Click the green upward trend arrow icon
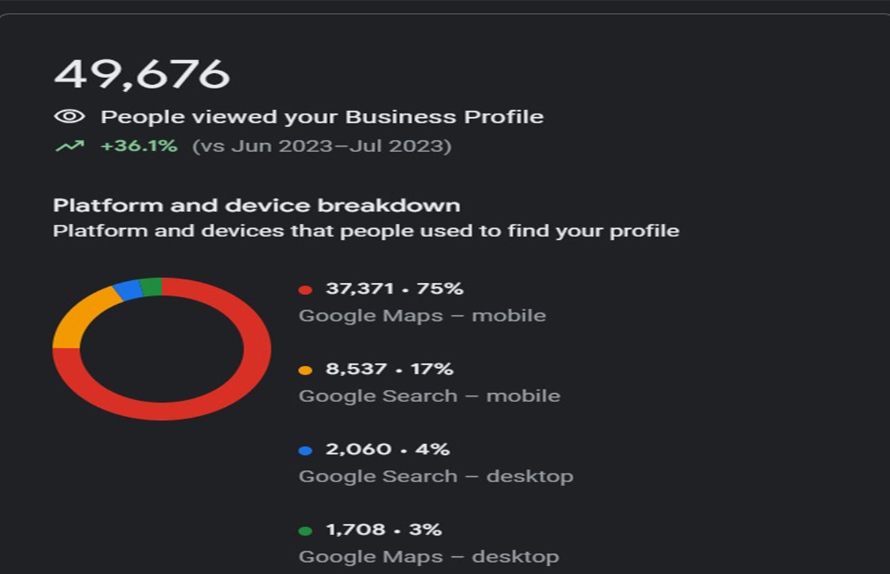890x574 pixels. [x=69, y=146]
